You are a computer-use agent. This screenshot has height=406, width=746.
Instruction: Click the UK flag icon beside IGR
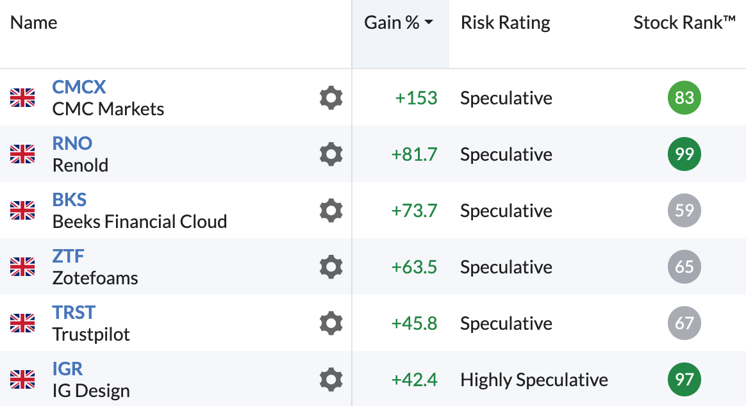22,379
